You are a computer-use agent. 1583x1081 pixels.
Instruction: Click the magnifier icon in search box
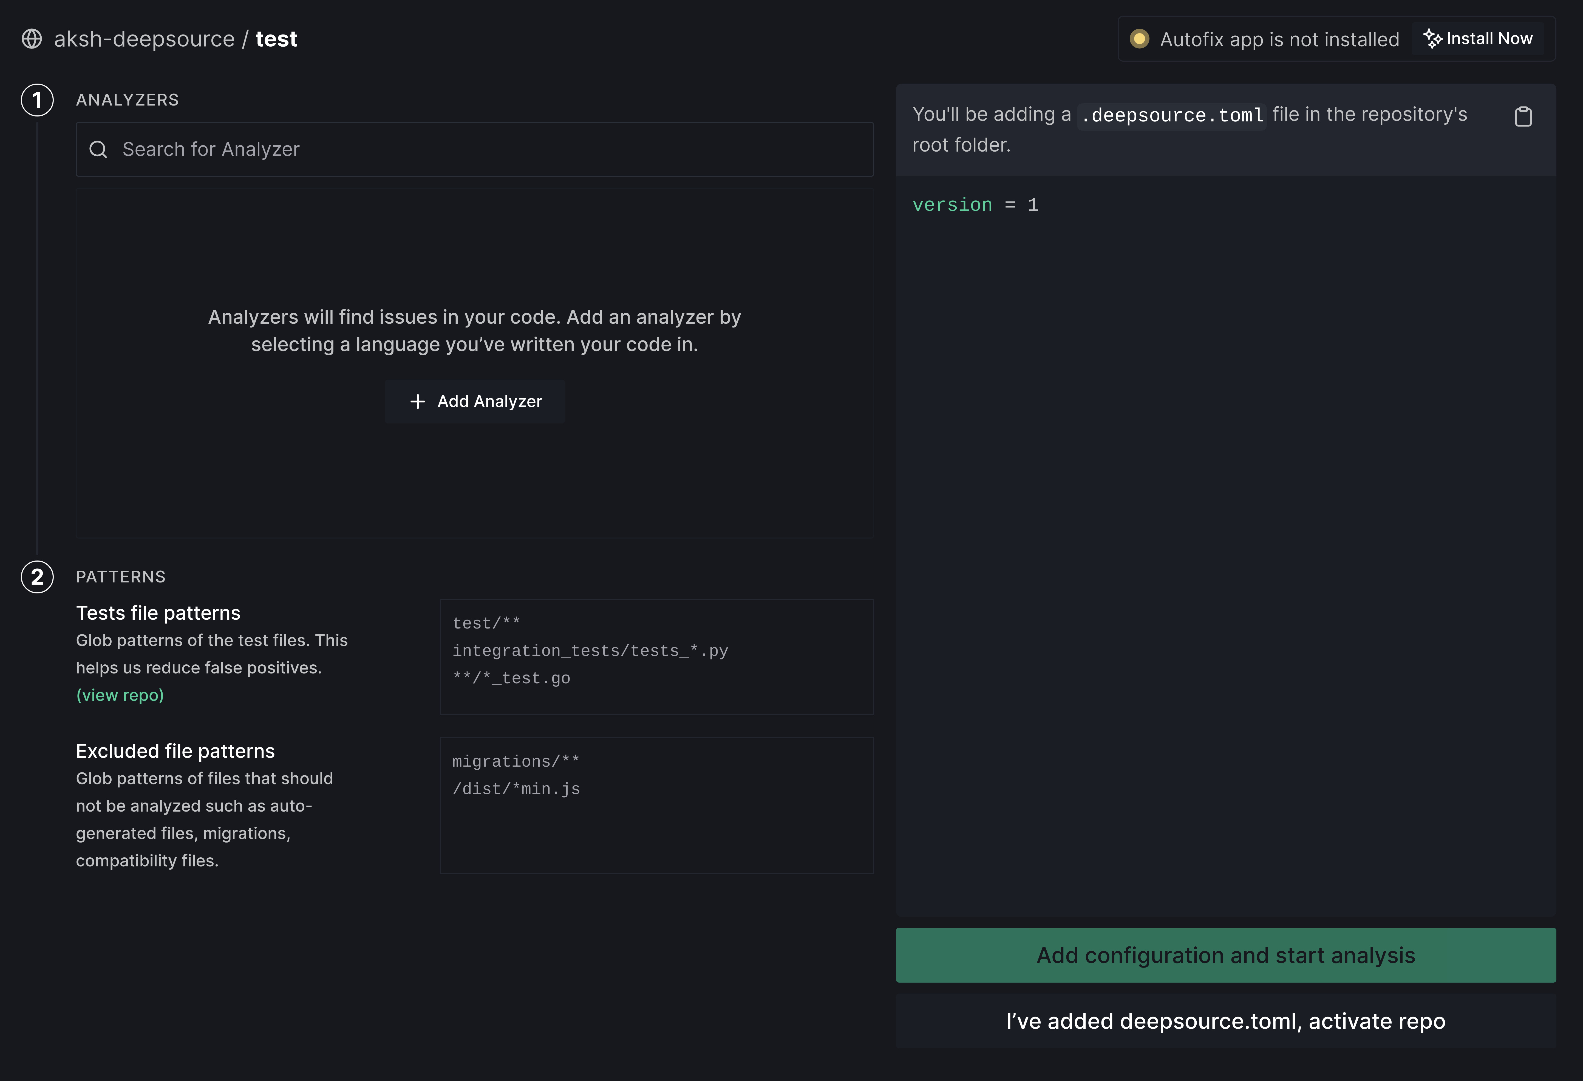[x=99, y=149]
